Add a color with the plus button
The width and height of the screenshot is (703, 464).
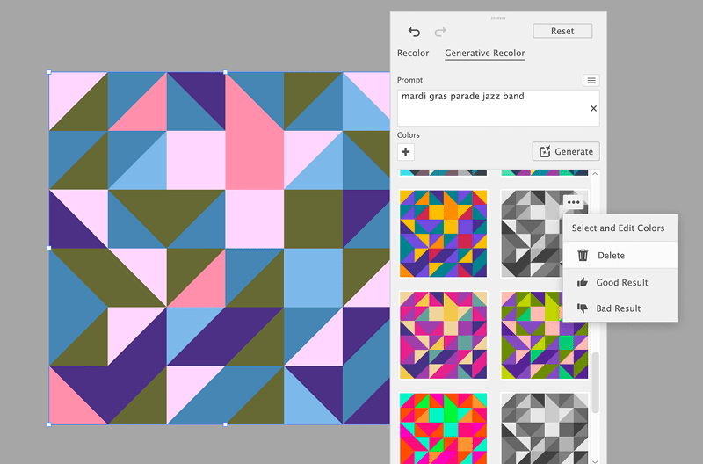pos(406,152)
